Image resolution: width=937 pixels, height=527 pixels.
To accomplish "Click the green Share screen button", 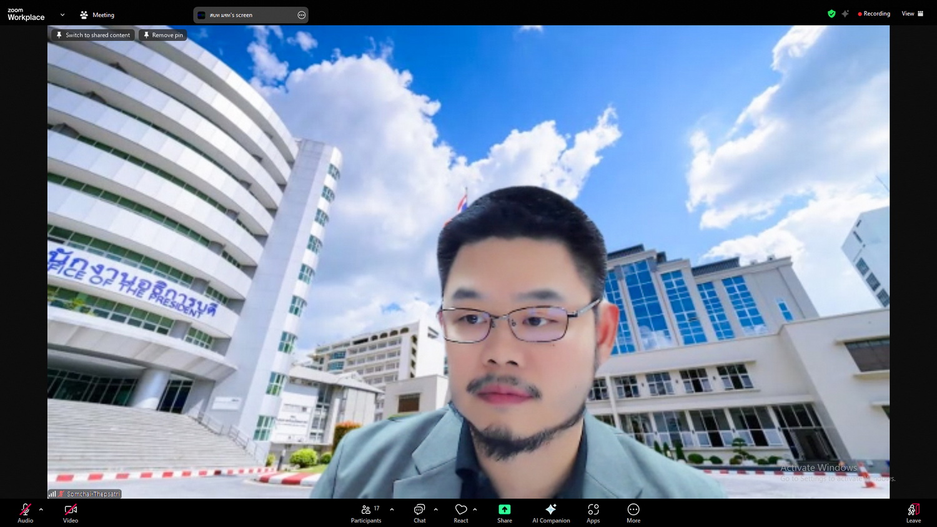I will (505, 513).
